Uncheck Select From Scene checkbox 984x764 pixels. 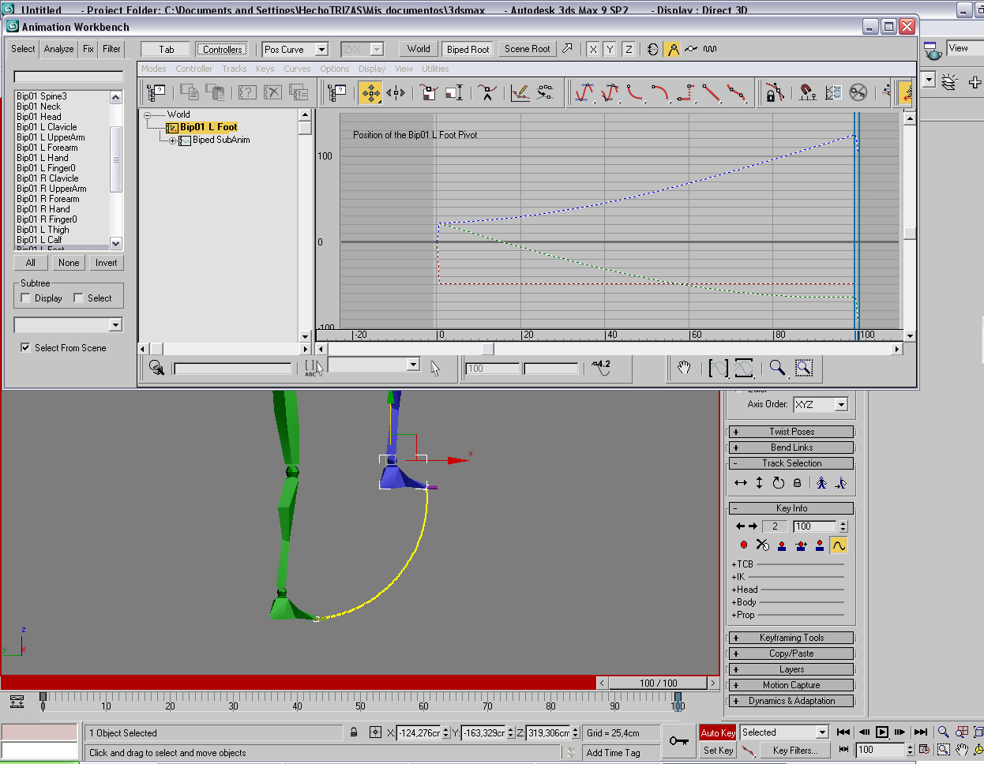pos(25,348)
